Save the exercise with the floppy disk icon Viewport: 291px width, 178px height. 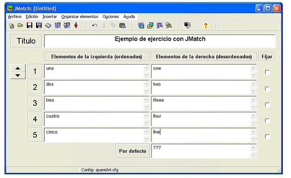tap(30, 25)
